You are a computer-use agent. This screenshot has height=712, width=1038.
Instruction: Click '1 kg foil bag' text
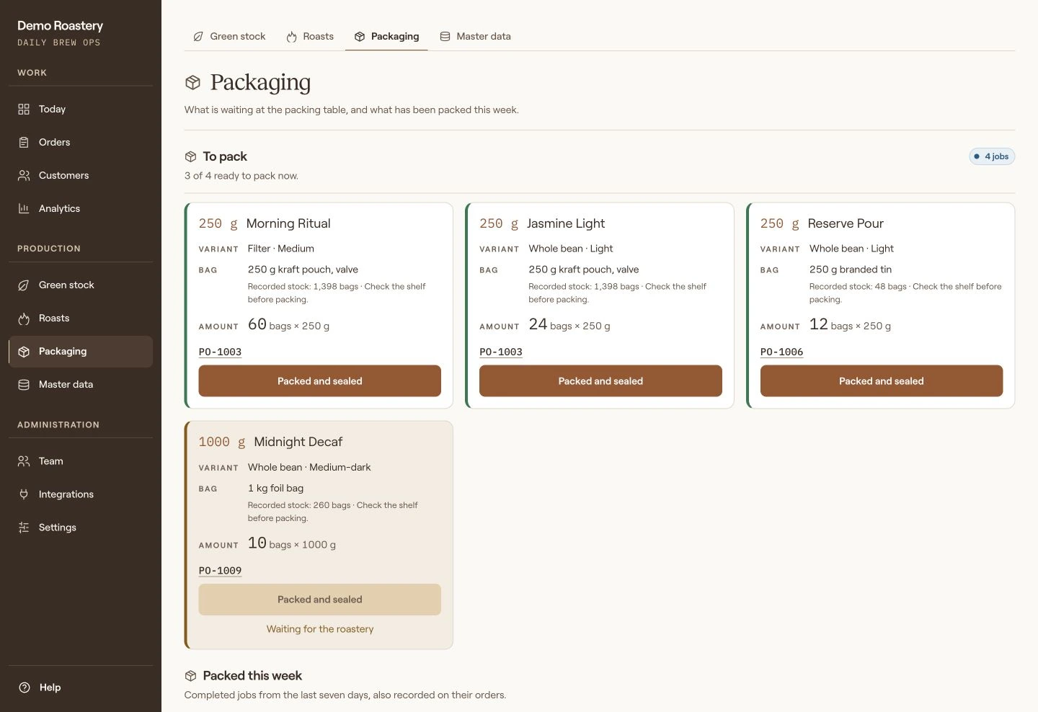[x=275, y=488]
